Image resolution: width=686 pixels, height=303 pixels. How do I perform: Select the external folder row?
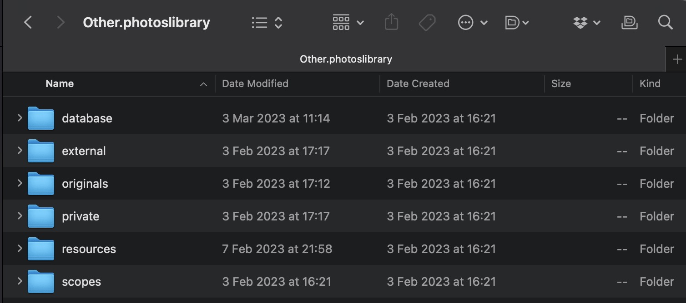point(84,151)
